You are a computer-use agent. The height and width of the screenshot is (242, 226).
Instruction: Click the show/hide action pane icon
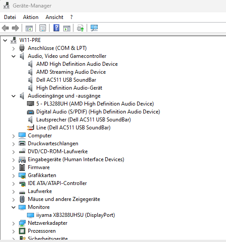click(67, 28)
